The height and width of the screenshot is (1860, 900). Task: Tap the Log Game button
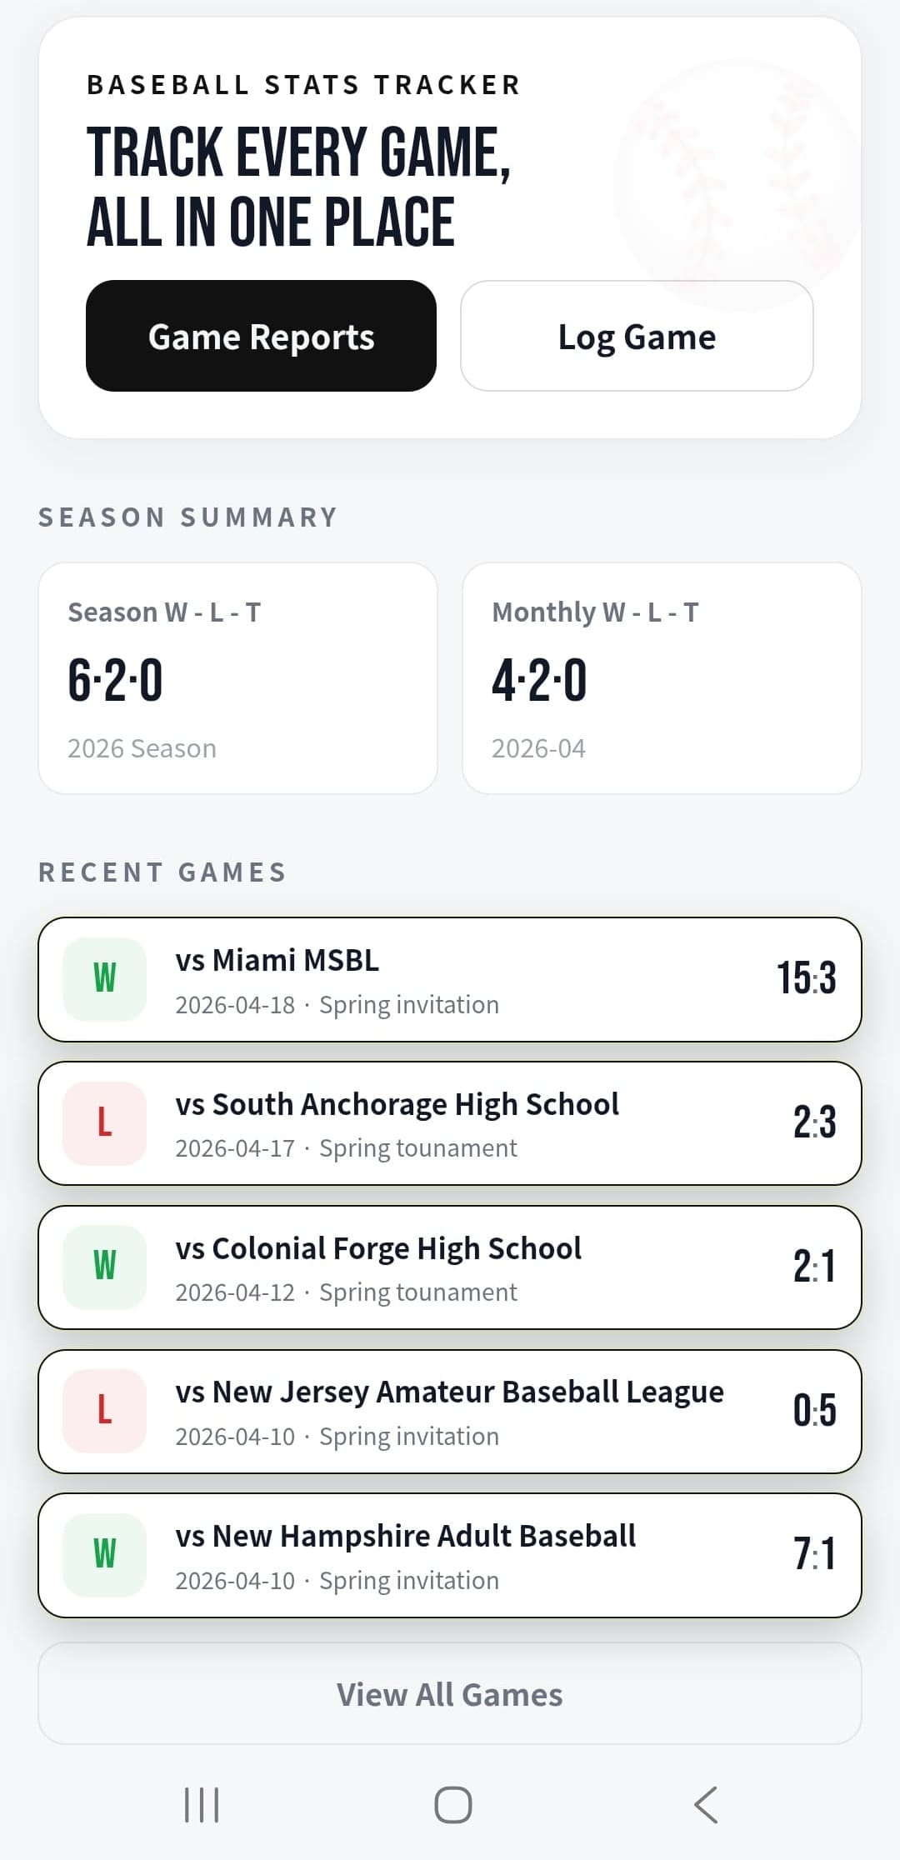pyautogui.click(x=637, y=336)
